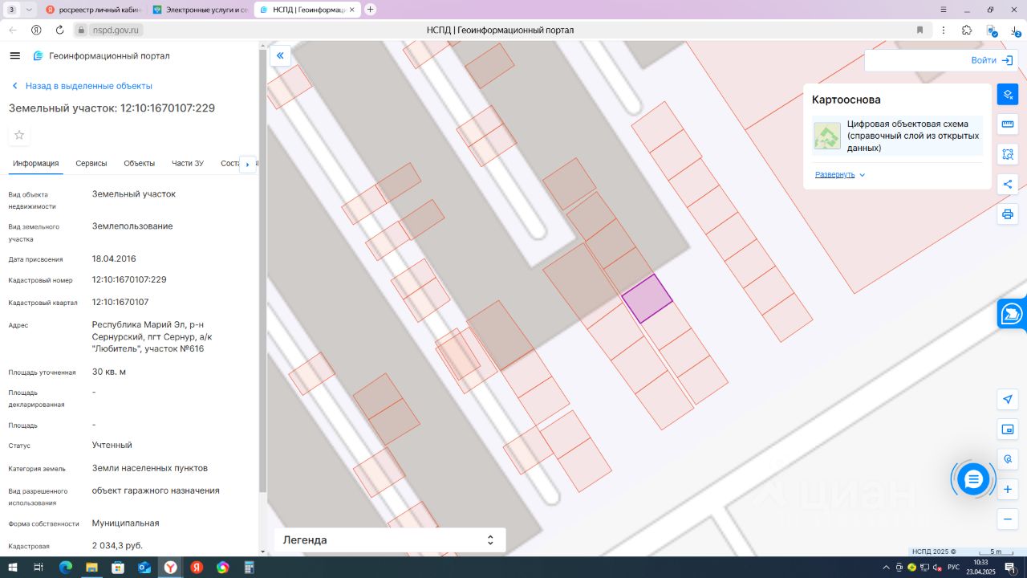Image resolution: width=1027 pixels, height=578 pixels.
Task: Click the left panel vertical scrollbar
Action: point(262,273)
